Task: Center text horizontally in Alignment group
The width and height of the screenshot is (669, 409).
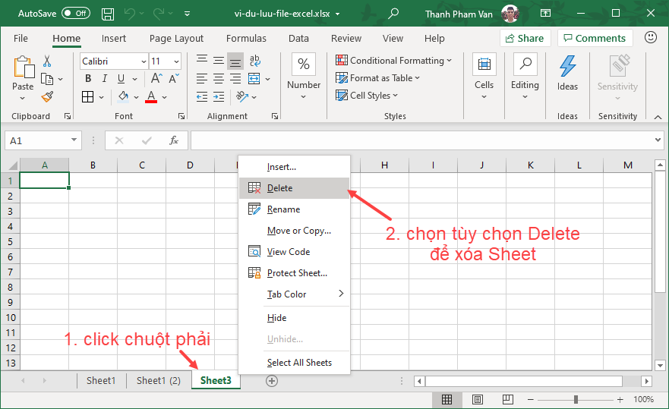Action: click(x=219, y=78)
